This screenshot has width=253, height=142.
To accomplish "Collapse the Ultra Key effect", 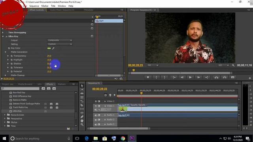I will tap(3, 37).
